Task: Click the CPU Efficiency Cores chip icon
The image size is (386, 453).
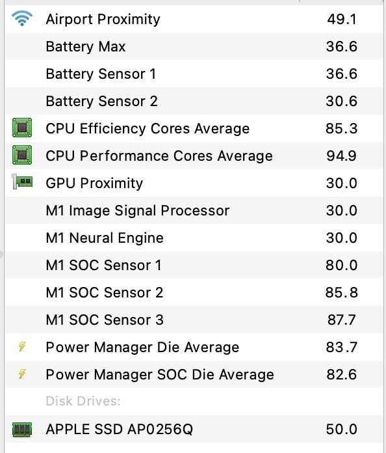Action: (x=22, y=128)
